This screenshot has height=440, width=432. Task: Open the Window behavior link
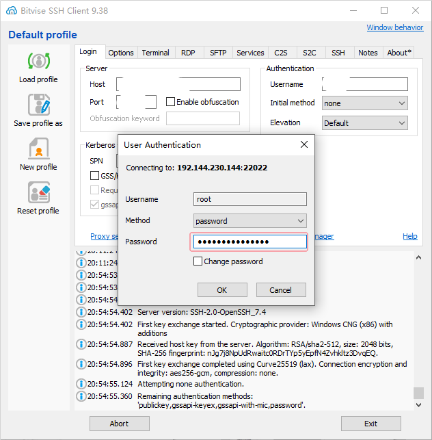pyautogui.click(x=394, y=27)
